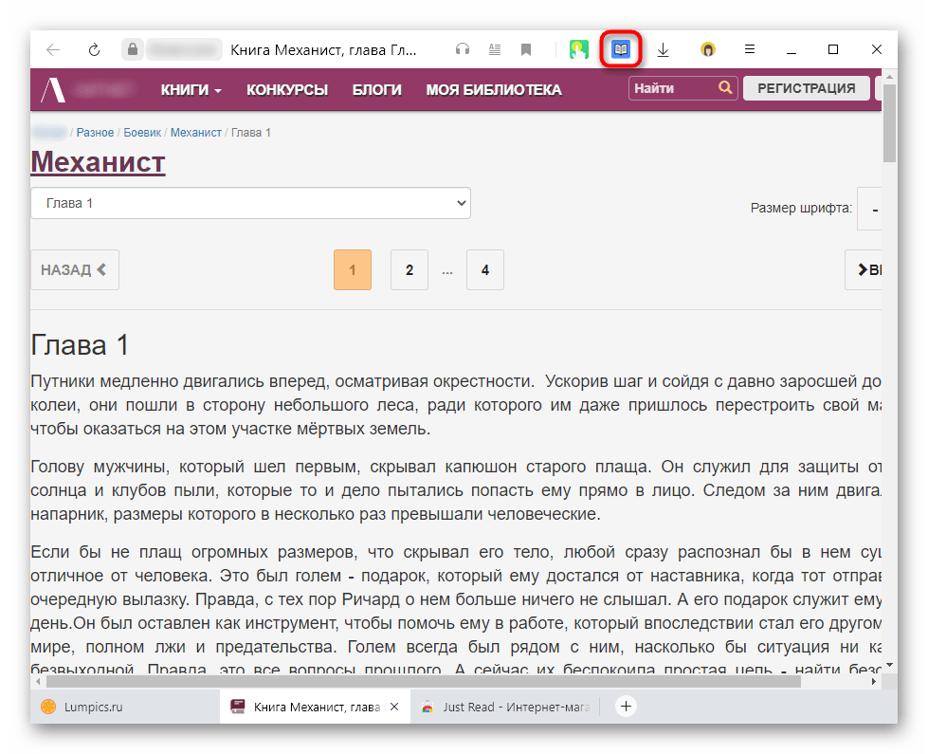Click the scroll right arrow at bottom
The image size is (928, 754).
click(874, 682)
